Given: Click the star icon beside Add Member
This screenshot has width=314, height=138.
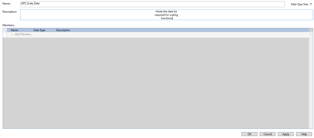Looking at the screenshot, I should (13, 34).
